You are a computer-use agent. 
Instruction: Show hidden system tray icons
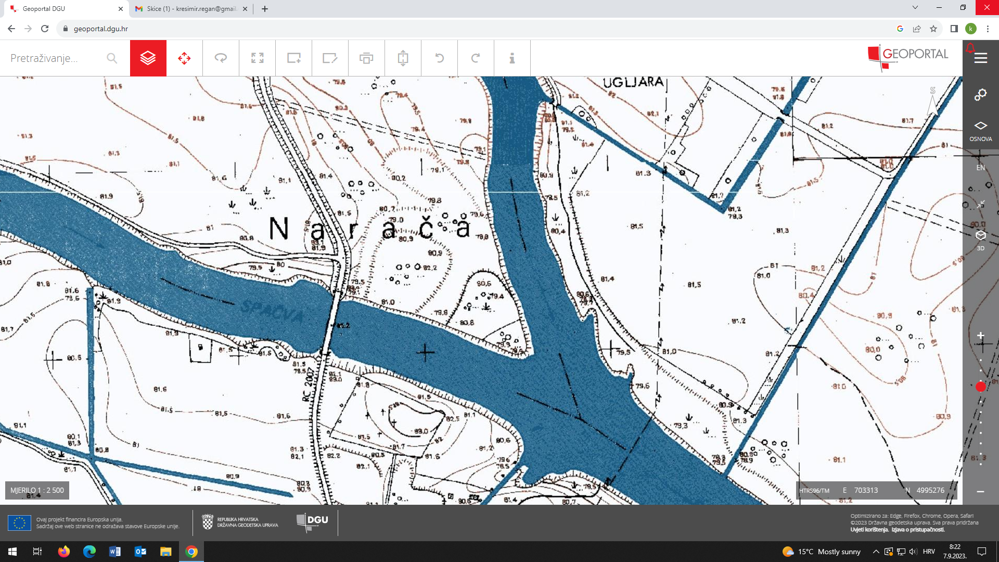point(876,552)
